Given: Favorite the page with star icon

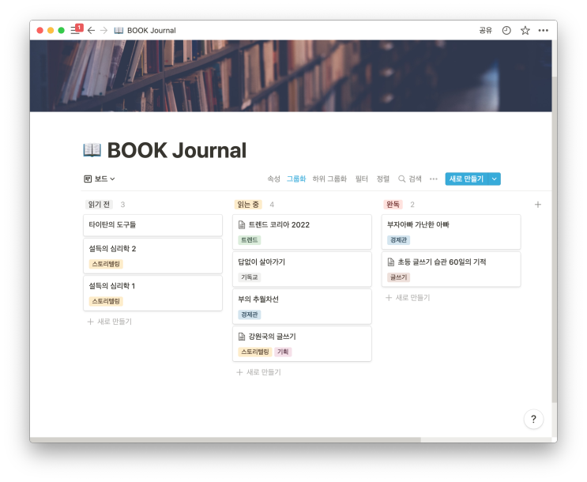Looking at the screenshot, I should tap(525, 30).
